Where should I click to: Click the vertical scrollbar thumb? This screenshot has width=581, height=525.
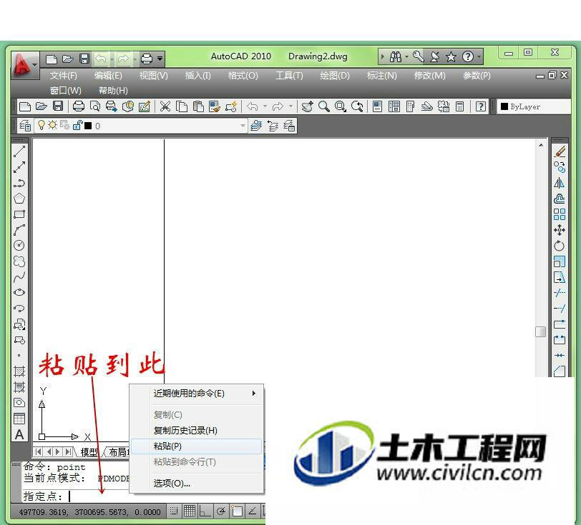coord(541,331)
